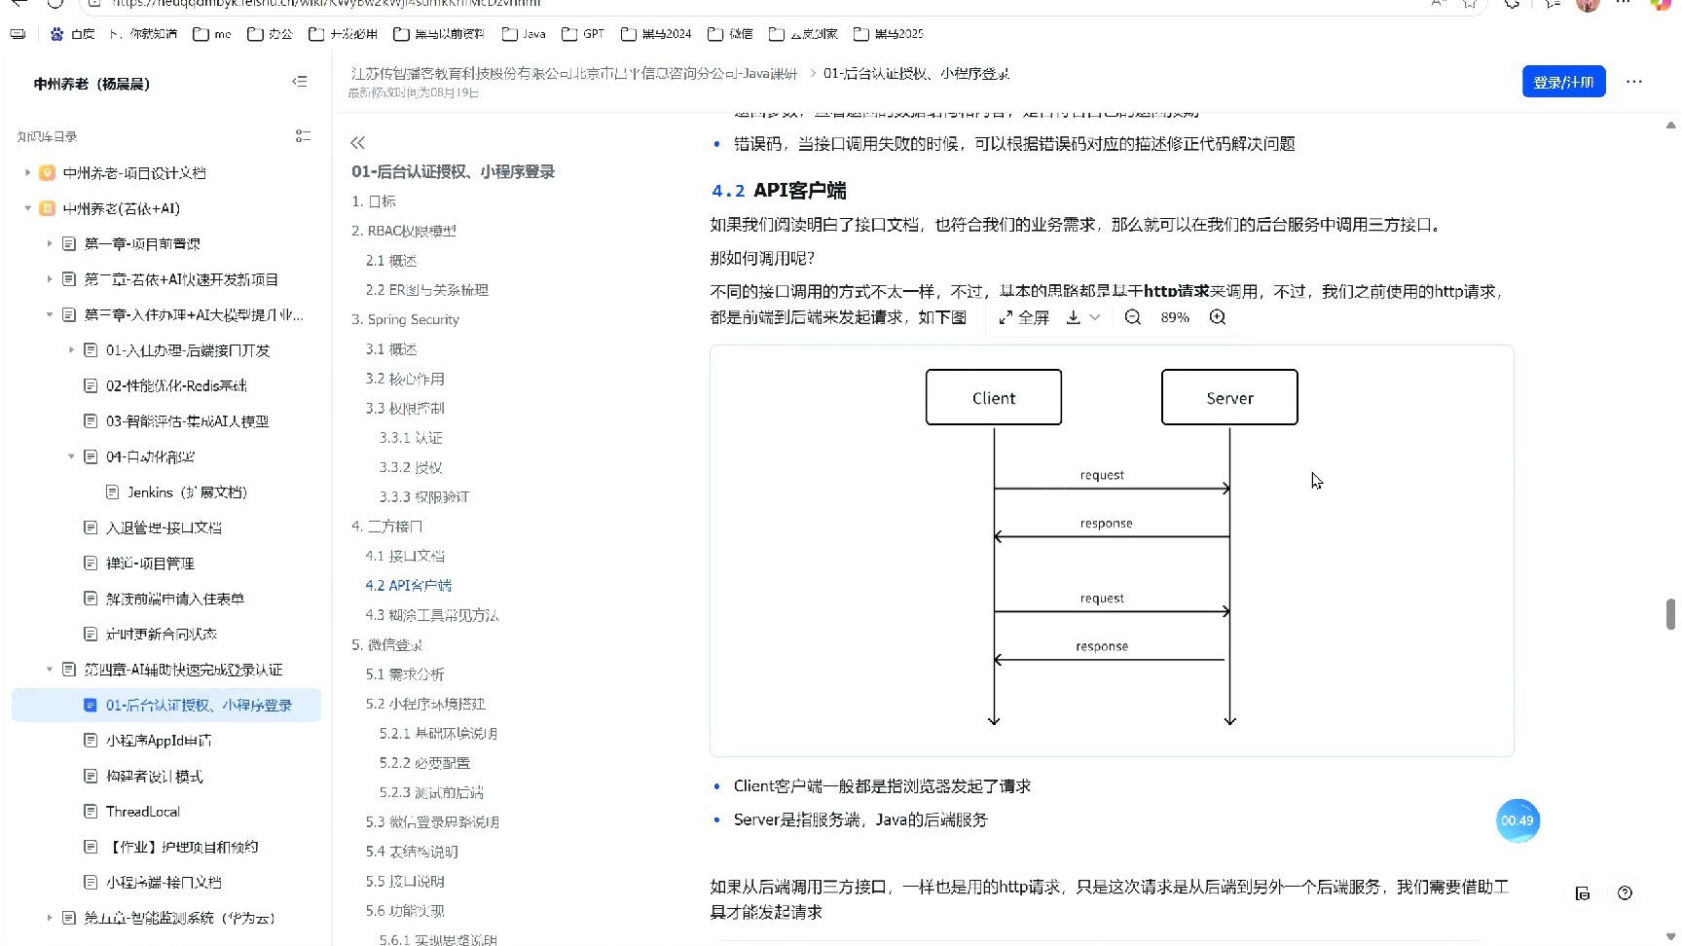Collapse the 中州养老(若依+AI) tree node
The width and height of the screenshot is (1682, 946).
27,208
